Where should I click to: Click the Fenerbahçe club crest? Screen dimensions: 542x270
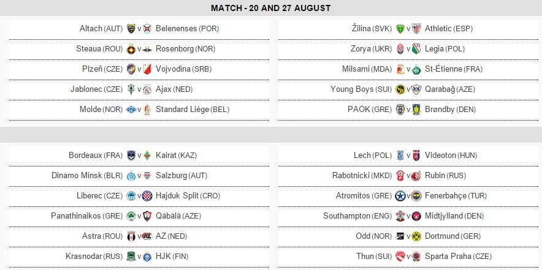(x=416, y=196)
